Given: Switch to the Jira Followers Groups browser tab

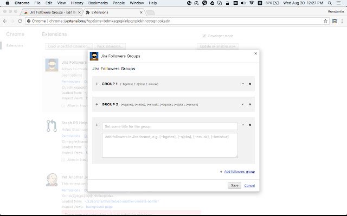Looking at the screenshot, I should tap(52, 12).
